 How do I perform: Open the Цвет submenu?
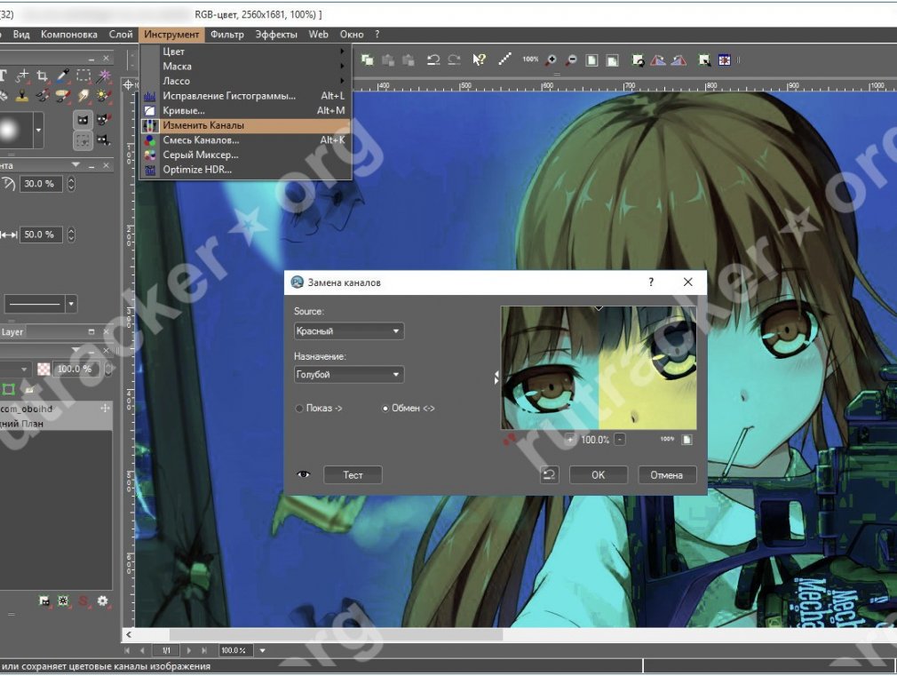(245, 52)
